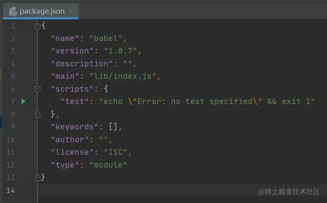
Task: Collapse the scripts block fold marker
Action: click(38, 89)
